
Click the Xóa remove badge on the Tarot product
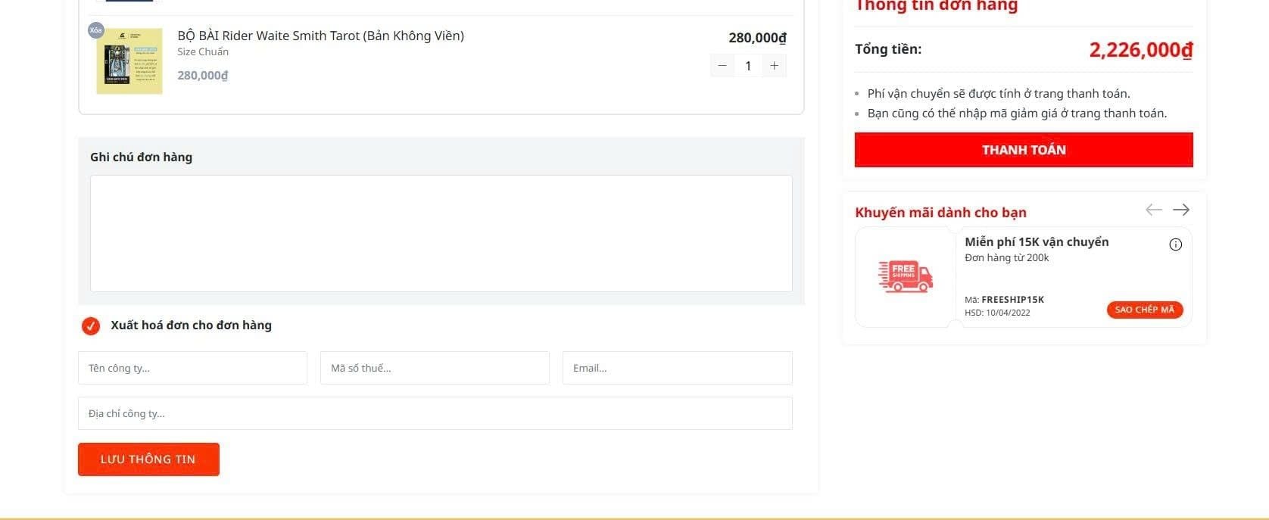coord(95,30)
